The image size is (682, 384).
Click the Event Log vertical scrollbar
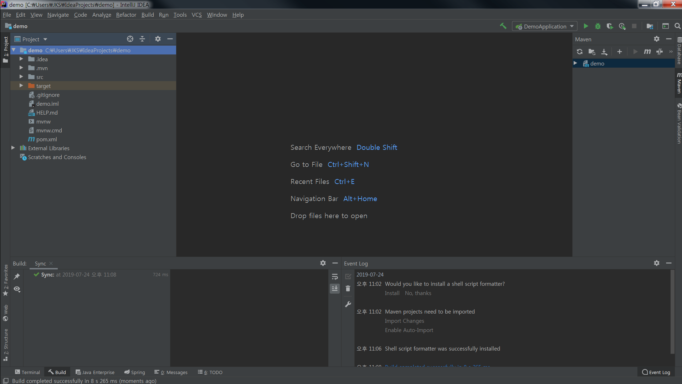pos(672,312)
